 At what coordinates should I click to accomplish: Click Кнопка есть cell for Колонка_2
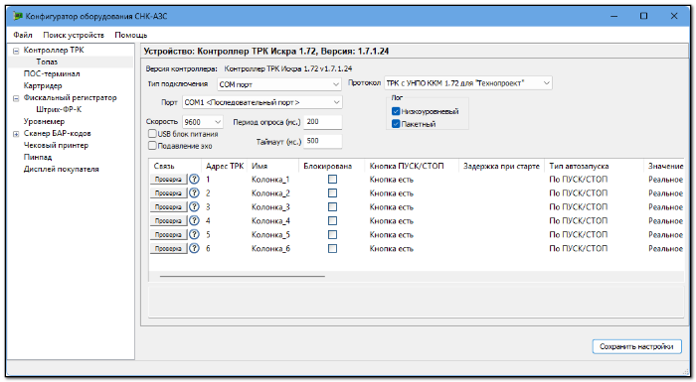[392, 193]
